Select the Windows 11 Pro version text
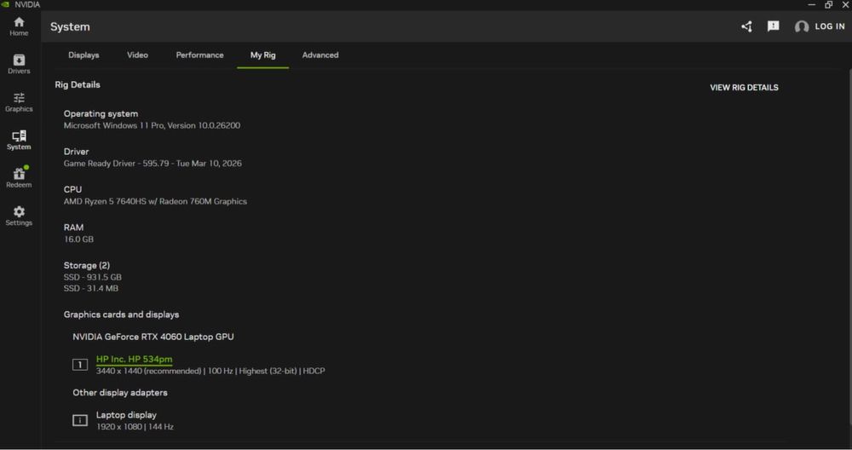This screenshot has height=450, width=852. pyautogui.click(x=152, y=125)
